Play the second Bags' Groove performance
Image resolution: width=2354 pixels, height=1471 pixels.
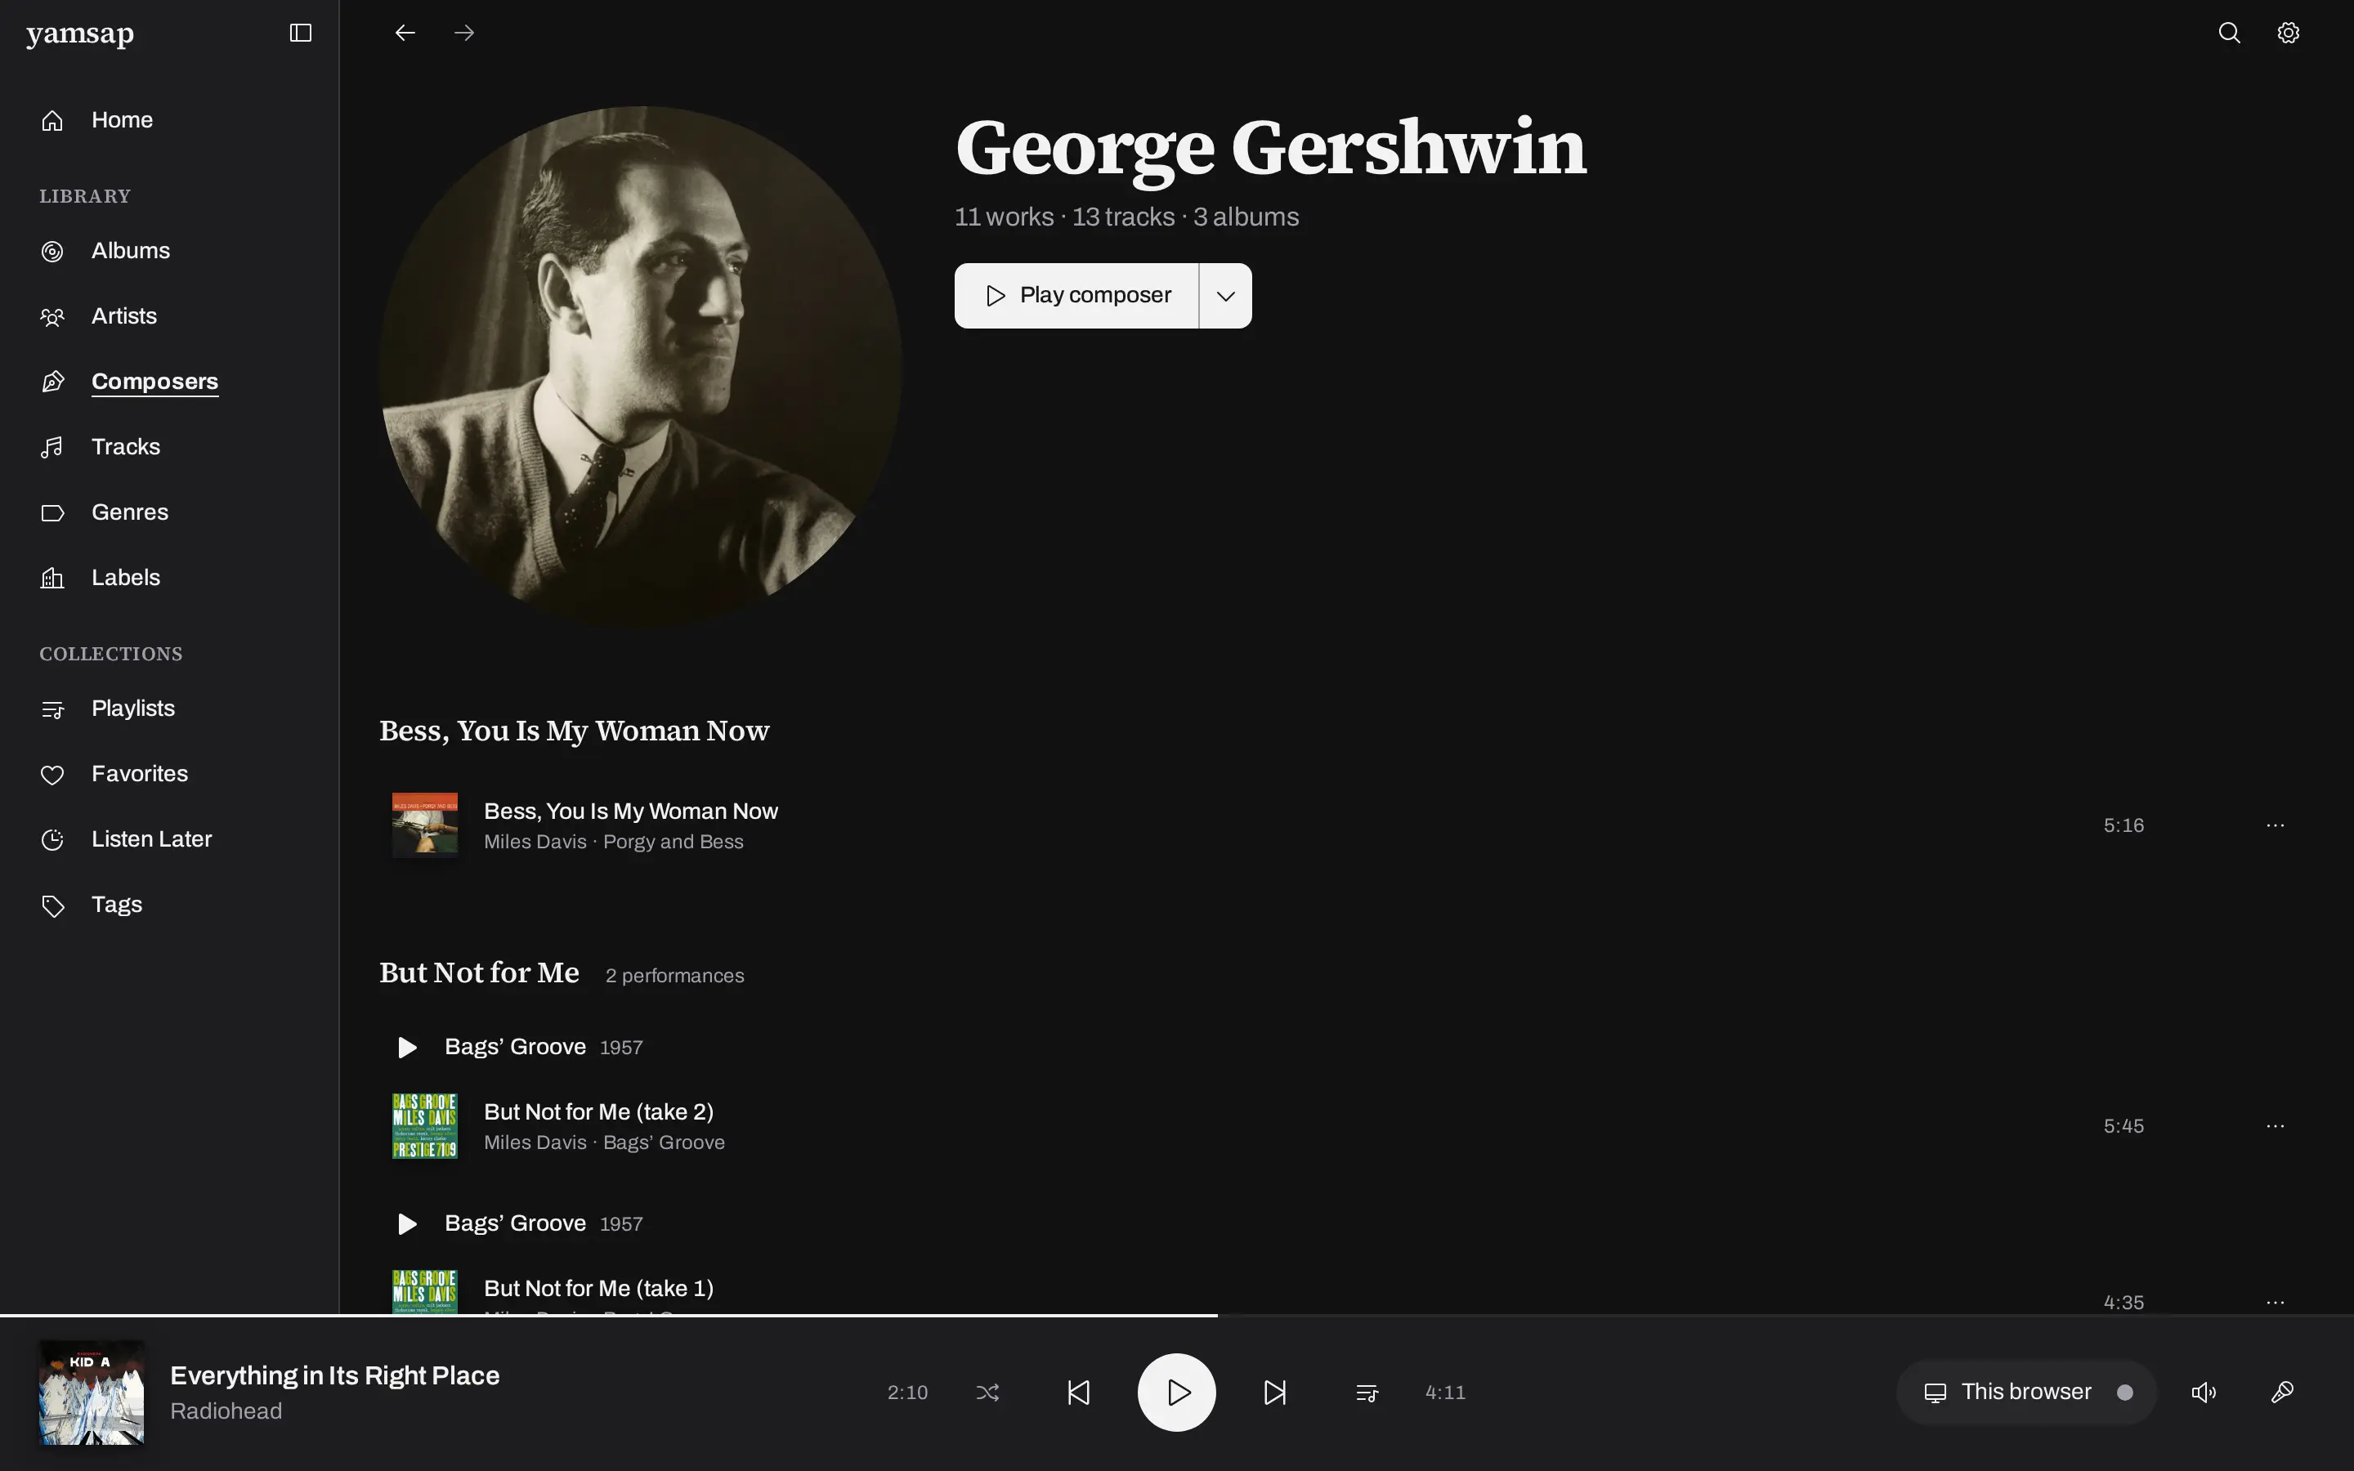point(408,1223)
